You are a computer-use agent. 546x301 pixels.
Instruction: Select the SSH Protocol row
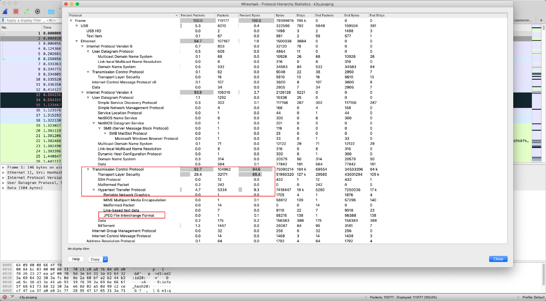click(x=288, y=179)
